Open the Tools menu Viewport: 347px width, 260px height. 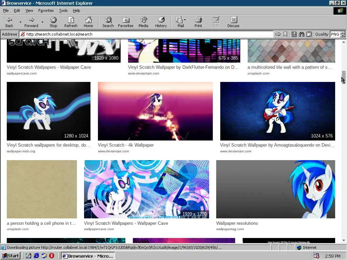63,10
